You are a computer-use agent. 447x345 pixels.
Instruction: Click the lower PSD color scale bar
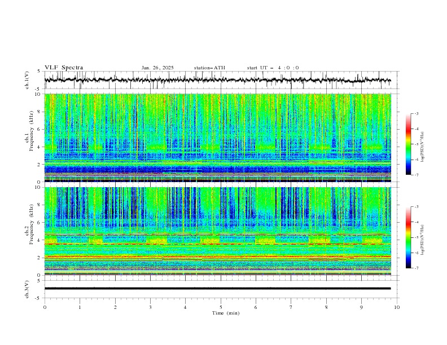pyautogui.click(x=408, y=237)
